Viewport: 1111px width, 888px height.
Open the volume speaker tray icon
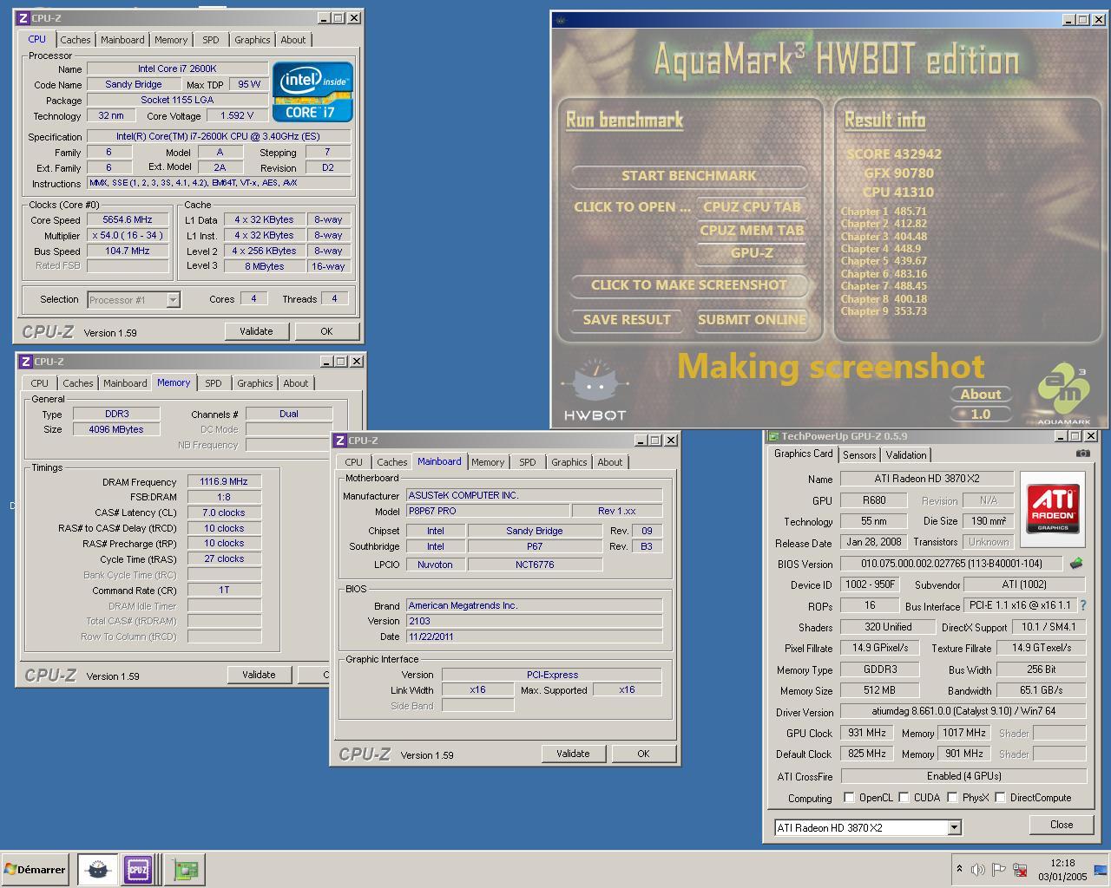(978, 870)
